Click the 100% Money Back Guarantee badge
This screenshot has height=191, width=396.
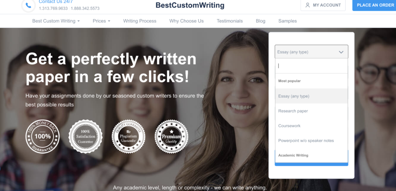(43, 136)
